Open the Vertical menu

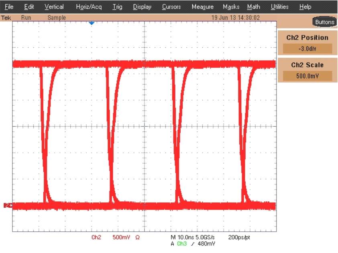(x=54, y=6)
